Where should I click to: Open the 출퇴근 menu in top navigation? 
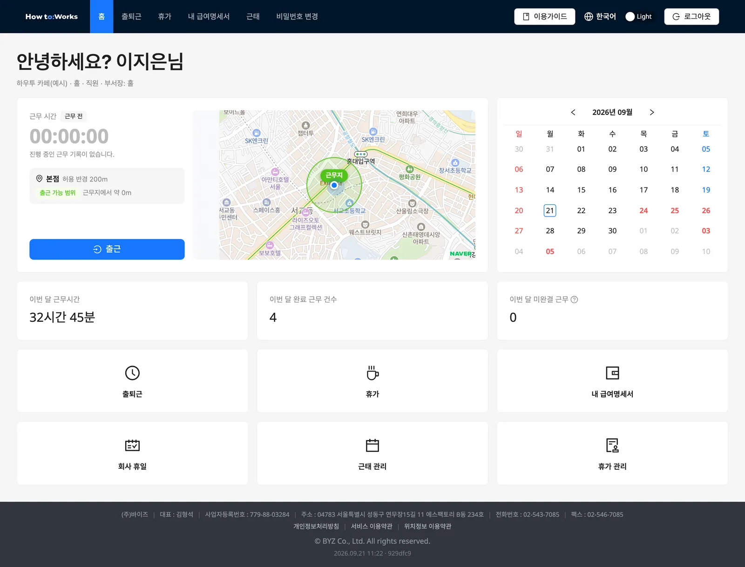coord(131,16)
